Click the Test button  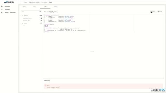click(153, 12)
